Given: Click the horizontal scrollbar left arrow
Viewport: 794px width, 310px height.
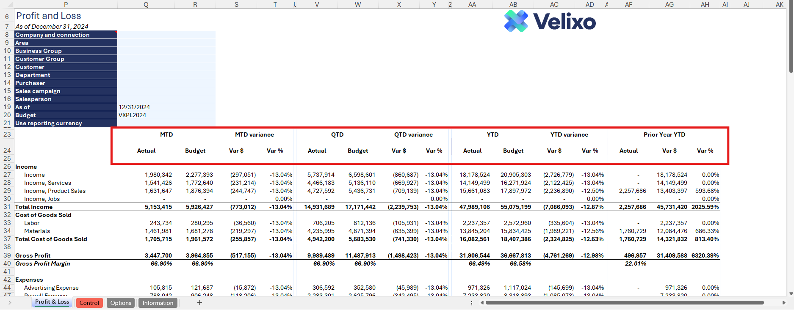Looking at the screenshot, I should 482,303.
